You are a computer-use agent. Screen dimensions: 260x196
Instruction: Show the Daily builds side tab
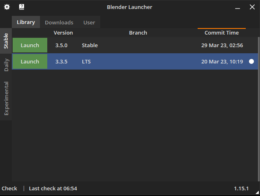pyautogui.click(x=6, y=65)
